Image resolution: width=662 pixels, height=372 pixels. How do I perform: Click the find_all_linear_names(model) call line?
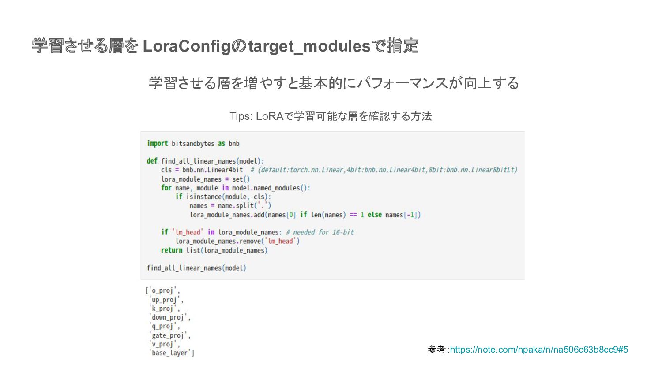pos(196,268)
